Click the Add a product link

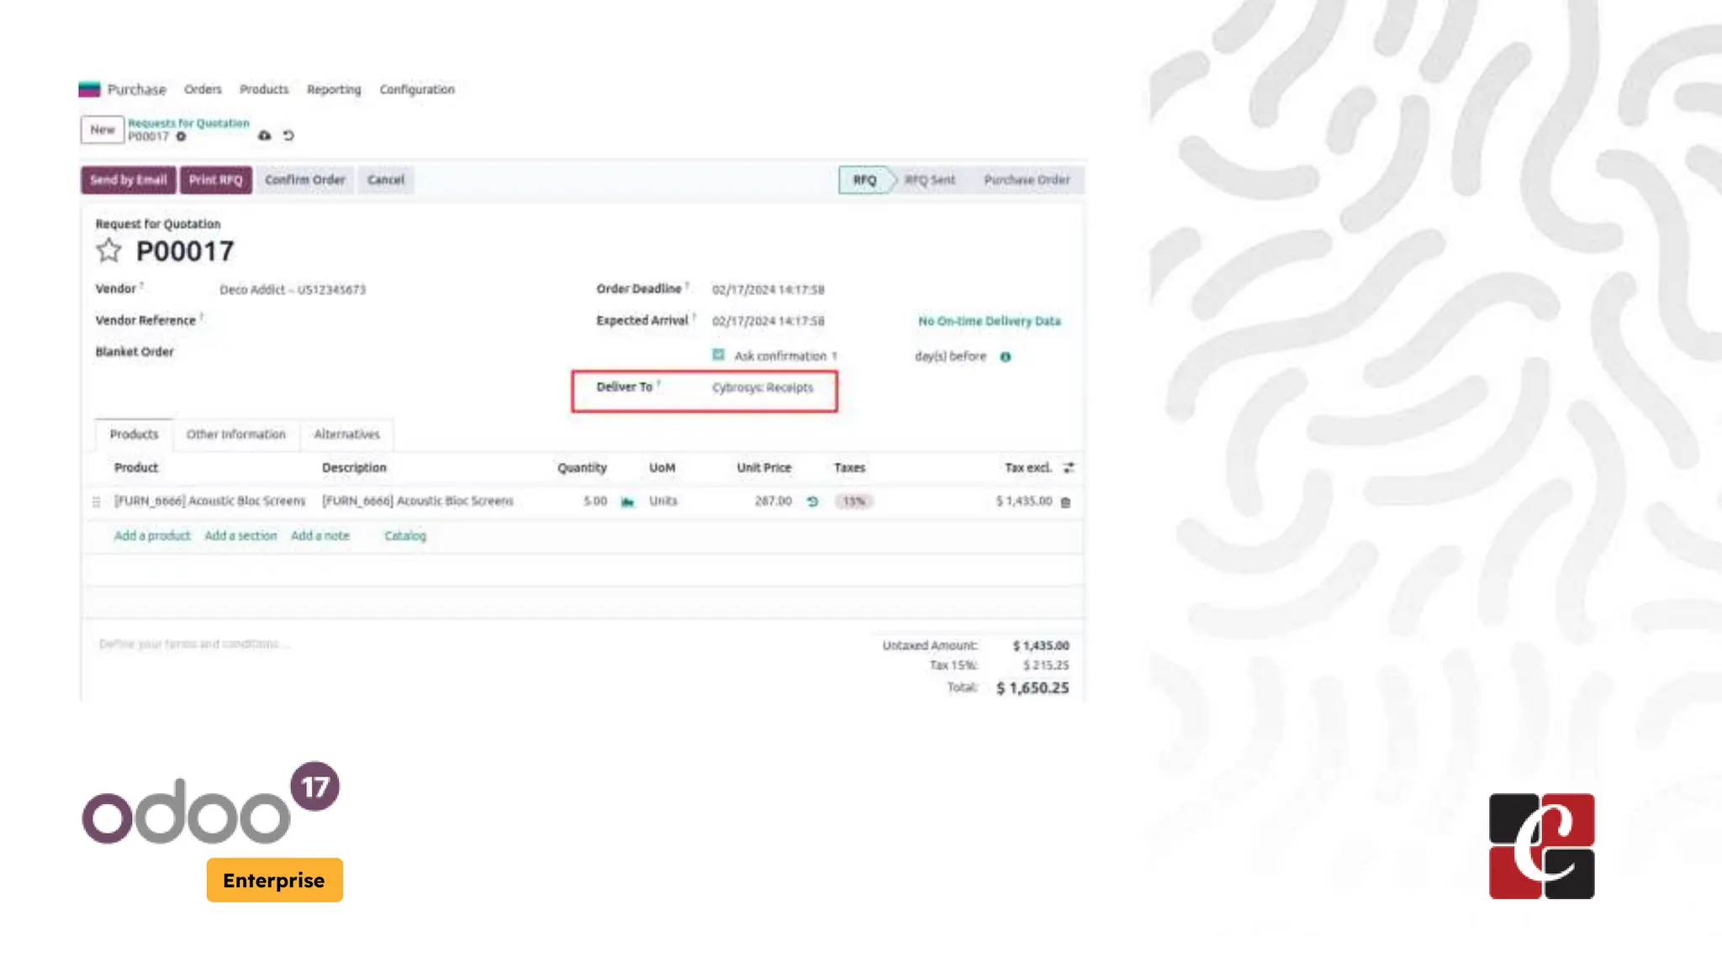click(152, 536)
